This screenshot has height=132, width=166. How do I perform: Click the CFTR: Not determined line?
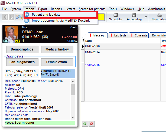point(21,104)
